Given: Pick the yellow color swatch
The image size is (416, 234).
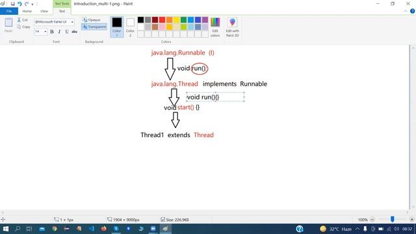Looking at the screenshot, I should [x=176, y=19].
